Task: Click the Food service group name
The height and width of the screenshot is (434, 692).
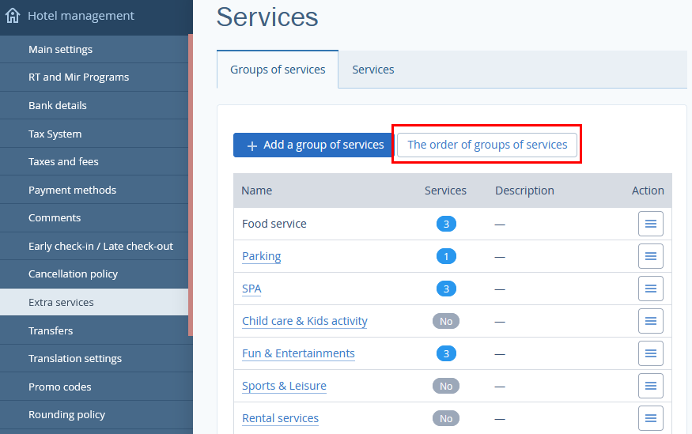Action: 274,224
